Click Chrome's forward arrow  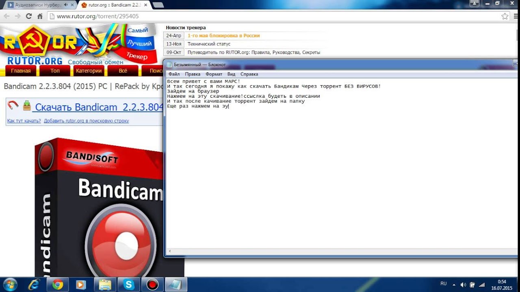[x=17, y=16]
